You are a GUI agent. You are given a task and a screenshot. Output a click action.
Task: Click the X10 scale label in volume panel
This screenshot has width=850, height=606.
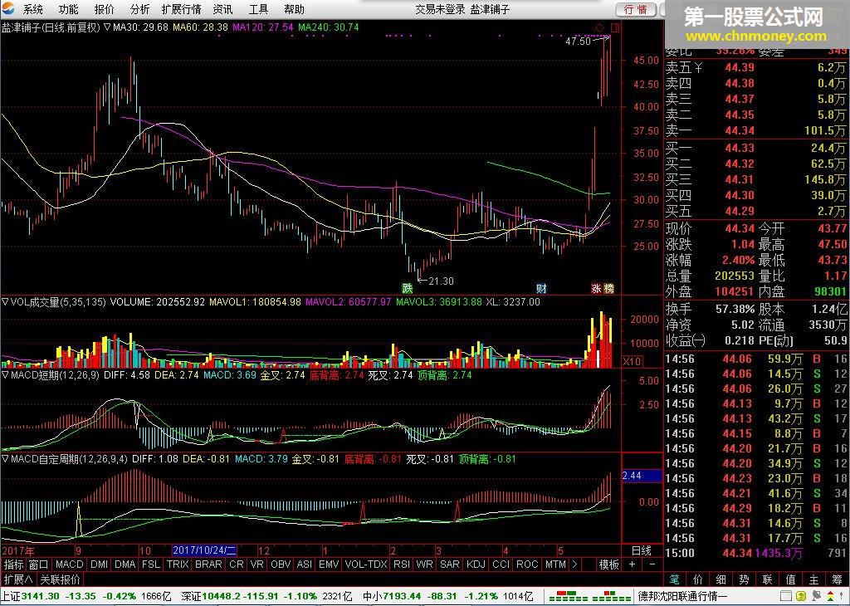coord(632,362)
